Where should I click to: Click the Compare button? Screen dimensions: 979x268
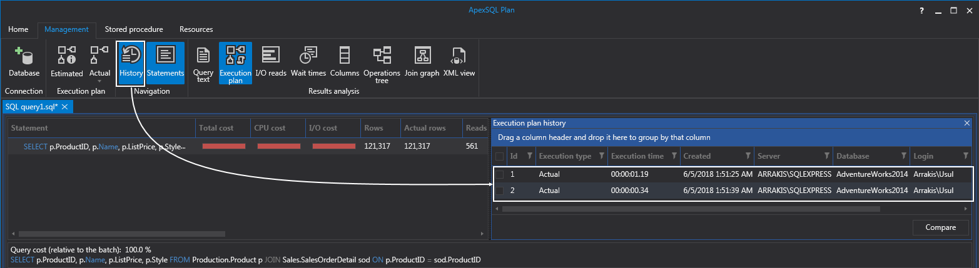(x=940, y=227)
